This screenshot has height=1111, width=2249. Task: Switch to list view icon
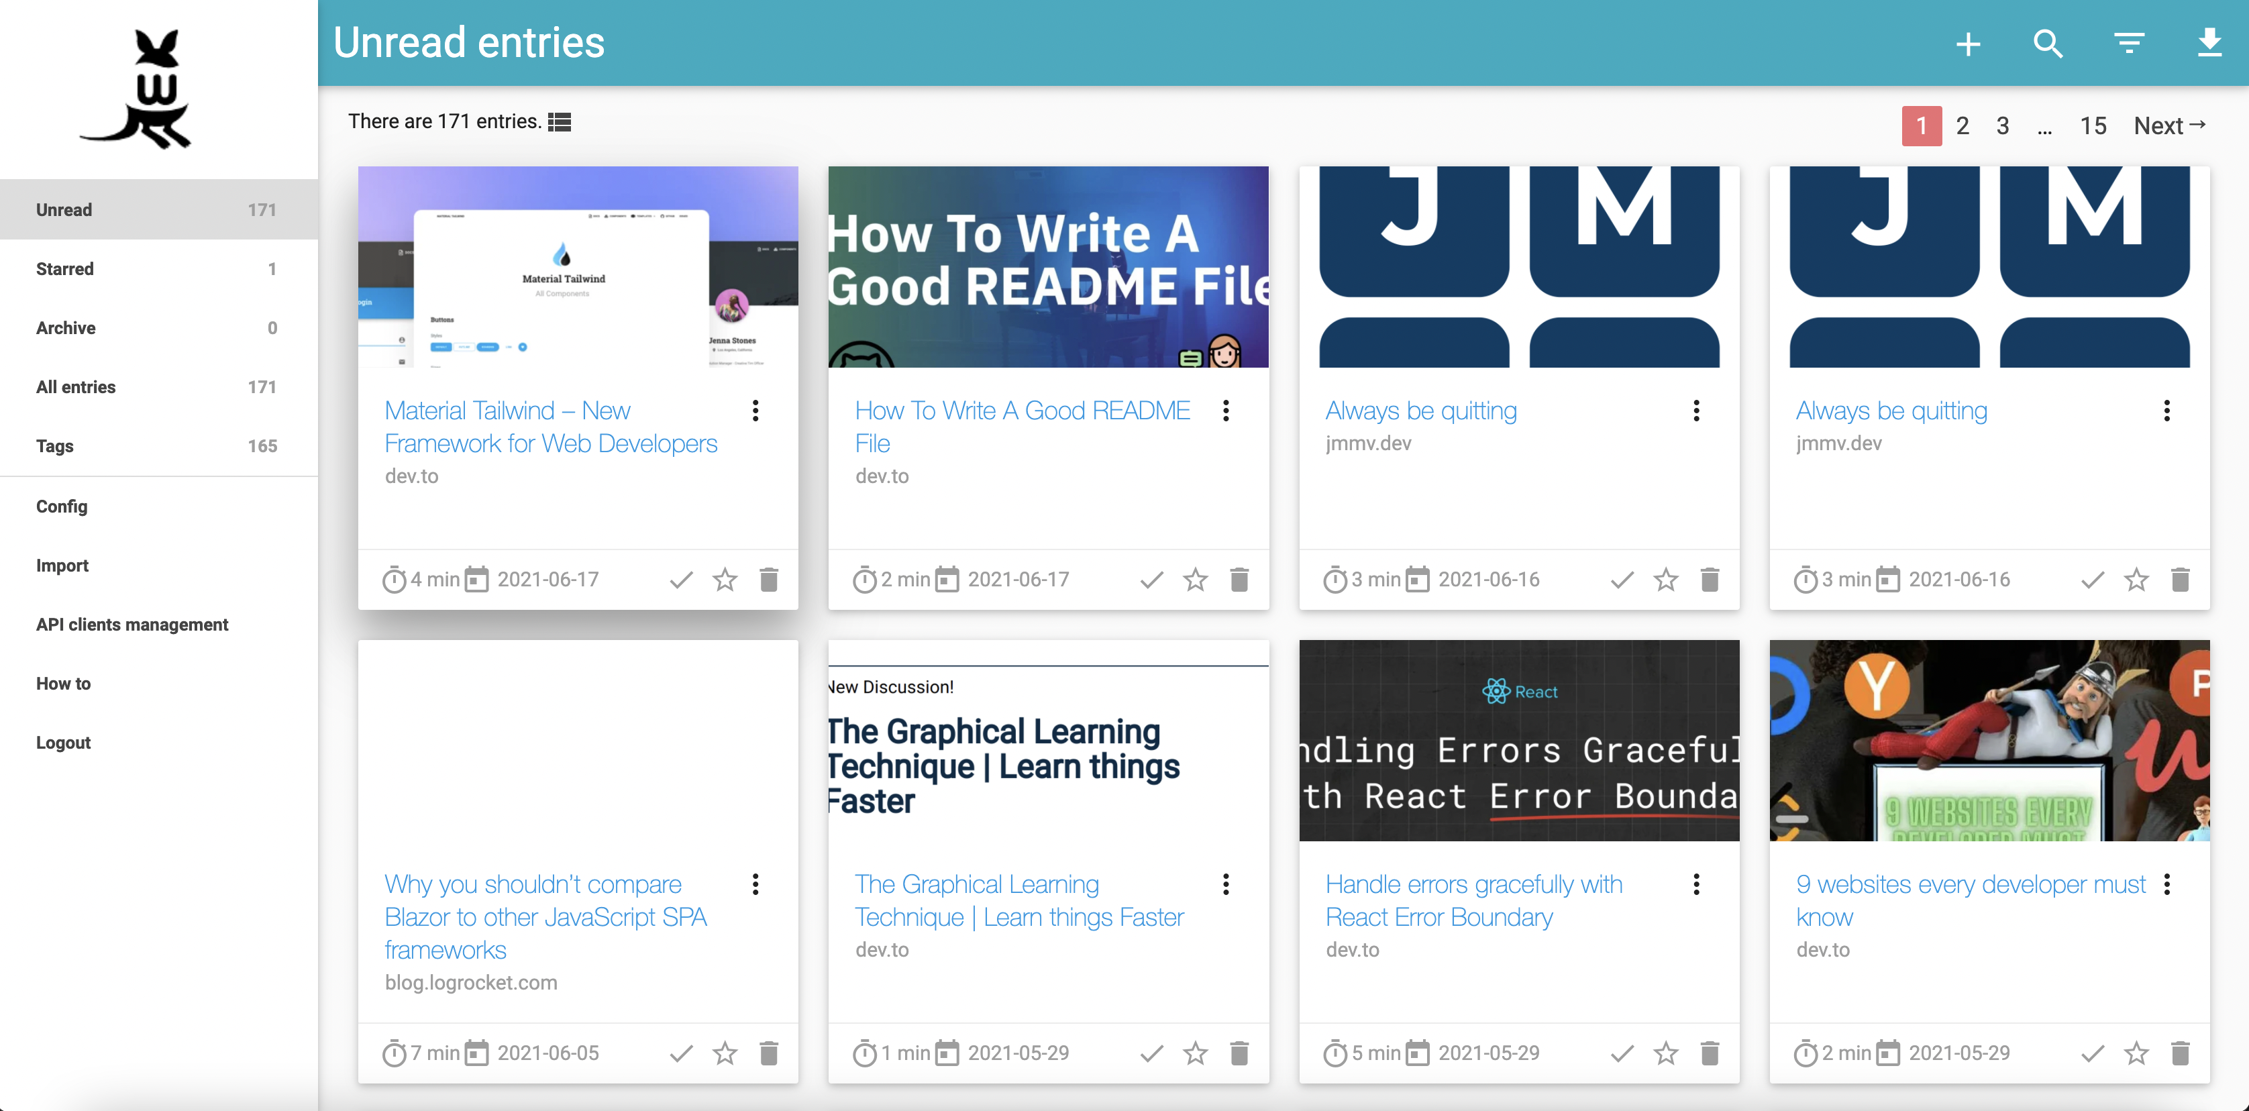[x=559, y=122]
